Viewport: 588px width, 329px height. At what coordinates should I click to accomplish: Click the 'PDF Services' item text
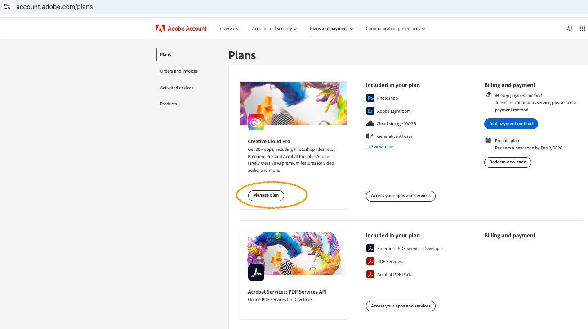(389, 262)
